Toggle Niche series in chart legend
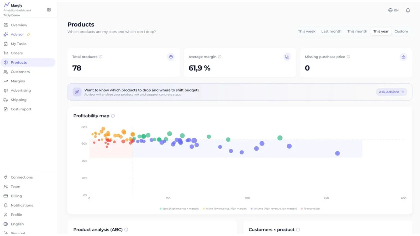This screenshot has width=420, height=236. pyautogui.click(x=225, y=209)
